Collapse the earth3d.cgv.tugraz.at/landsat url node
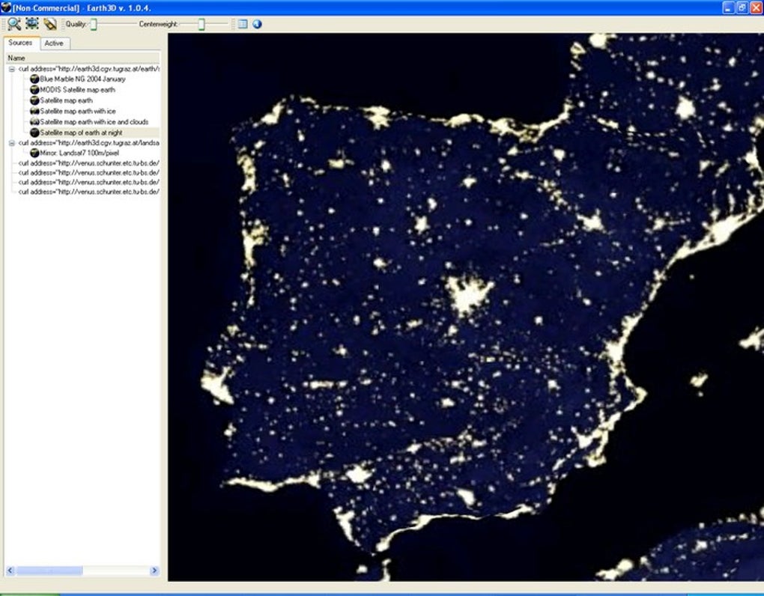764x596 pixels. pos(12,143)
